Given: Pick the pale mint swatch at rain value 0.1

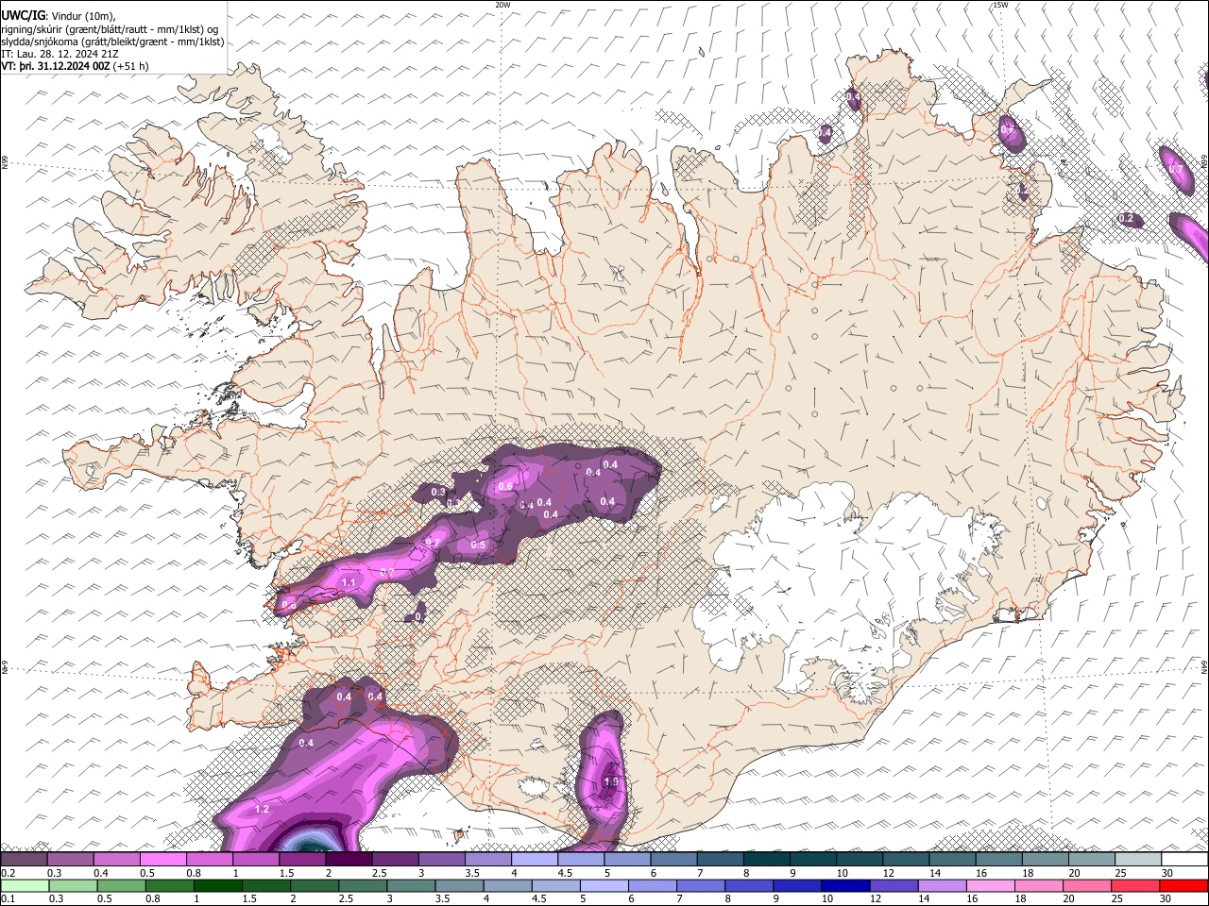Looking at the screenshot, I should pyautogui.click(x=24, y=886).
